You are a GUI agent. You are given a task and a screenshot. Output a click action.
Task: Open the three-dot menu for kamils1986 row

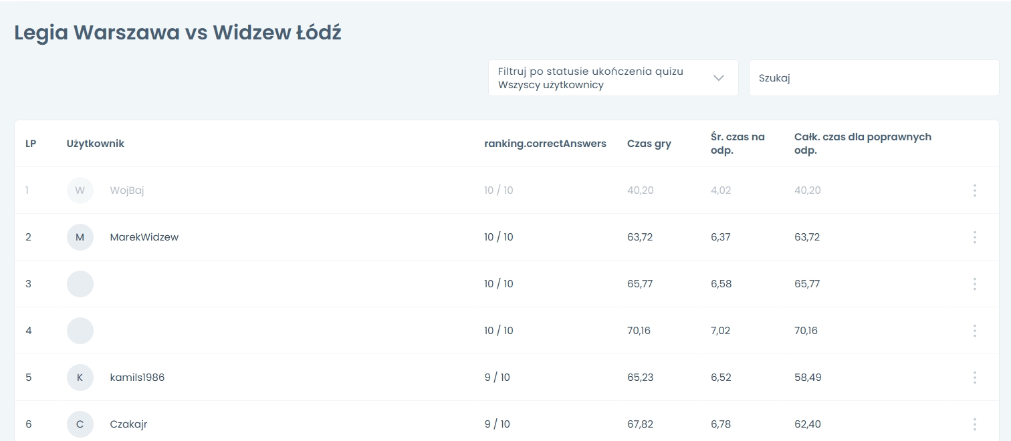click(x=974, y=378)
